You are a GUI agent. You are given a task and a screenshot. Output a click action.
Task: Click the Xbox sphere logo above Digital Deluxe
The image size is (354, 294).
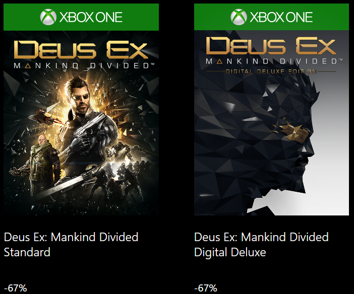pos(239,17)
